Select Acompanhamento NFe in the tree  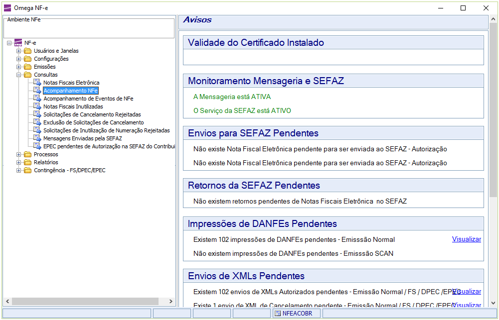coord(70,91)
